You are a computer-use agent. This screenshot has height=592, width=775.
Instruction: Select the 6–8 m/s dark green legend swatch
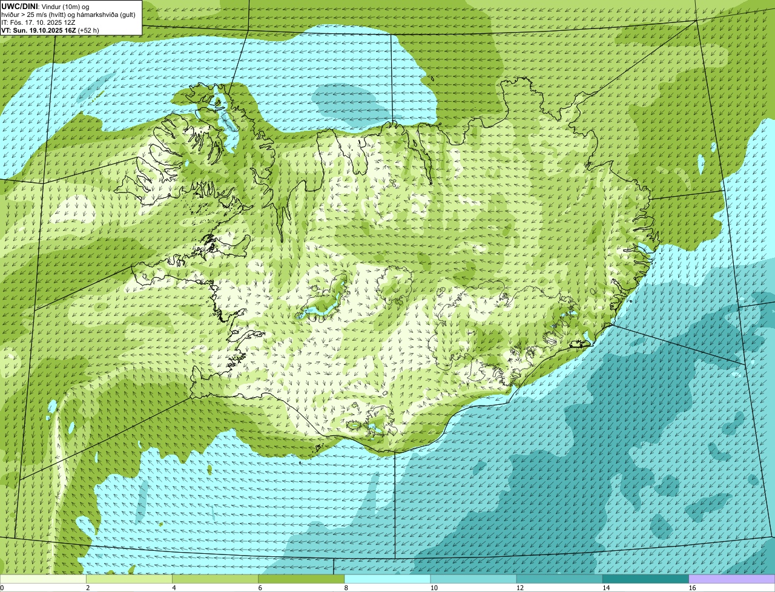pos(302,579)
